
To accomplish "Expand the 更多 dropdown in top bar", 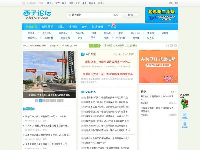I will point(101,3).
